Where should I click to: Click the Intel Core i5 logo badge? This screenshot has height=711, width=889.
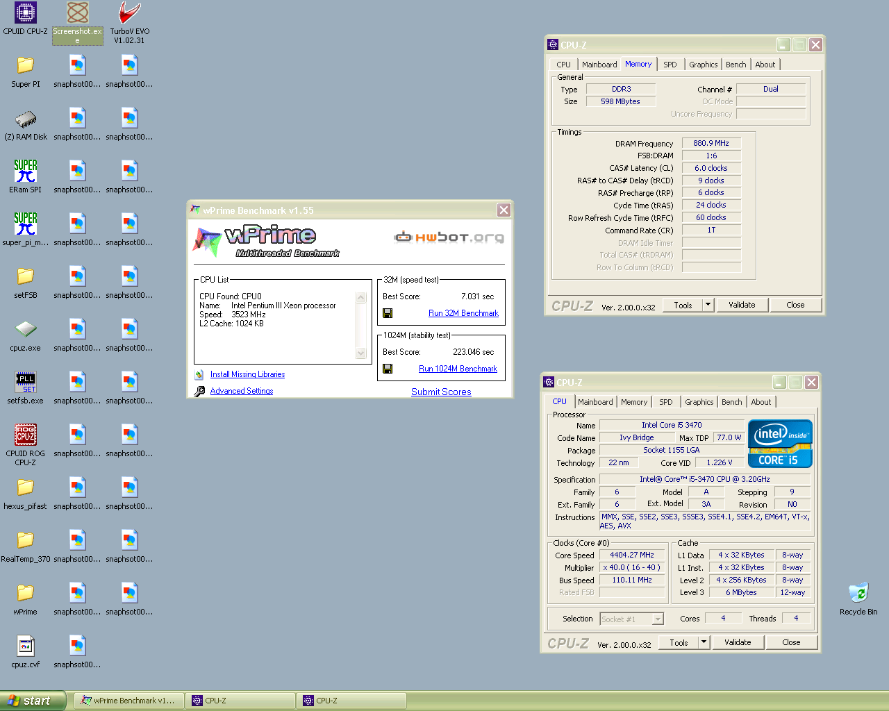(x=780, y=443)
